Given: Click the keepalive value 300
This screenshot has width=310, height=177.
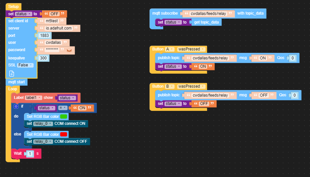Looking at the screenshot, I should pos(43,58).
